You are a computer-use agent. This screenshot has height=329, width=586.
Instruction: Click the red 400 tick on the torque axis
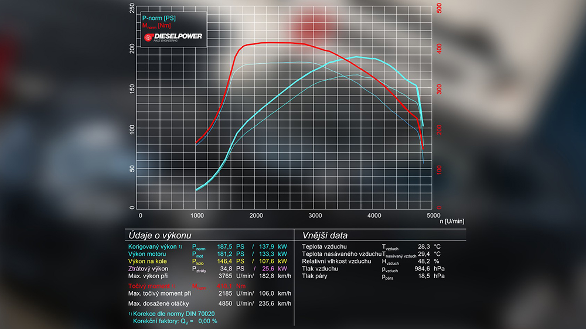pyautogui.click(x=439, y=49)
